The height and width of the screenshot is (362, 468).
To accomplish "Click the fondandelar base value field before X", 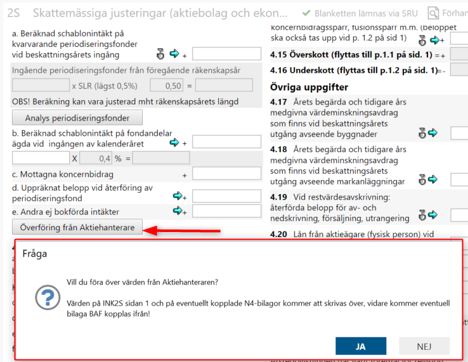I will click(x=41, y=158).
